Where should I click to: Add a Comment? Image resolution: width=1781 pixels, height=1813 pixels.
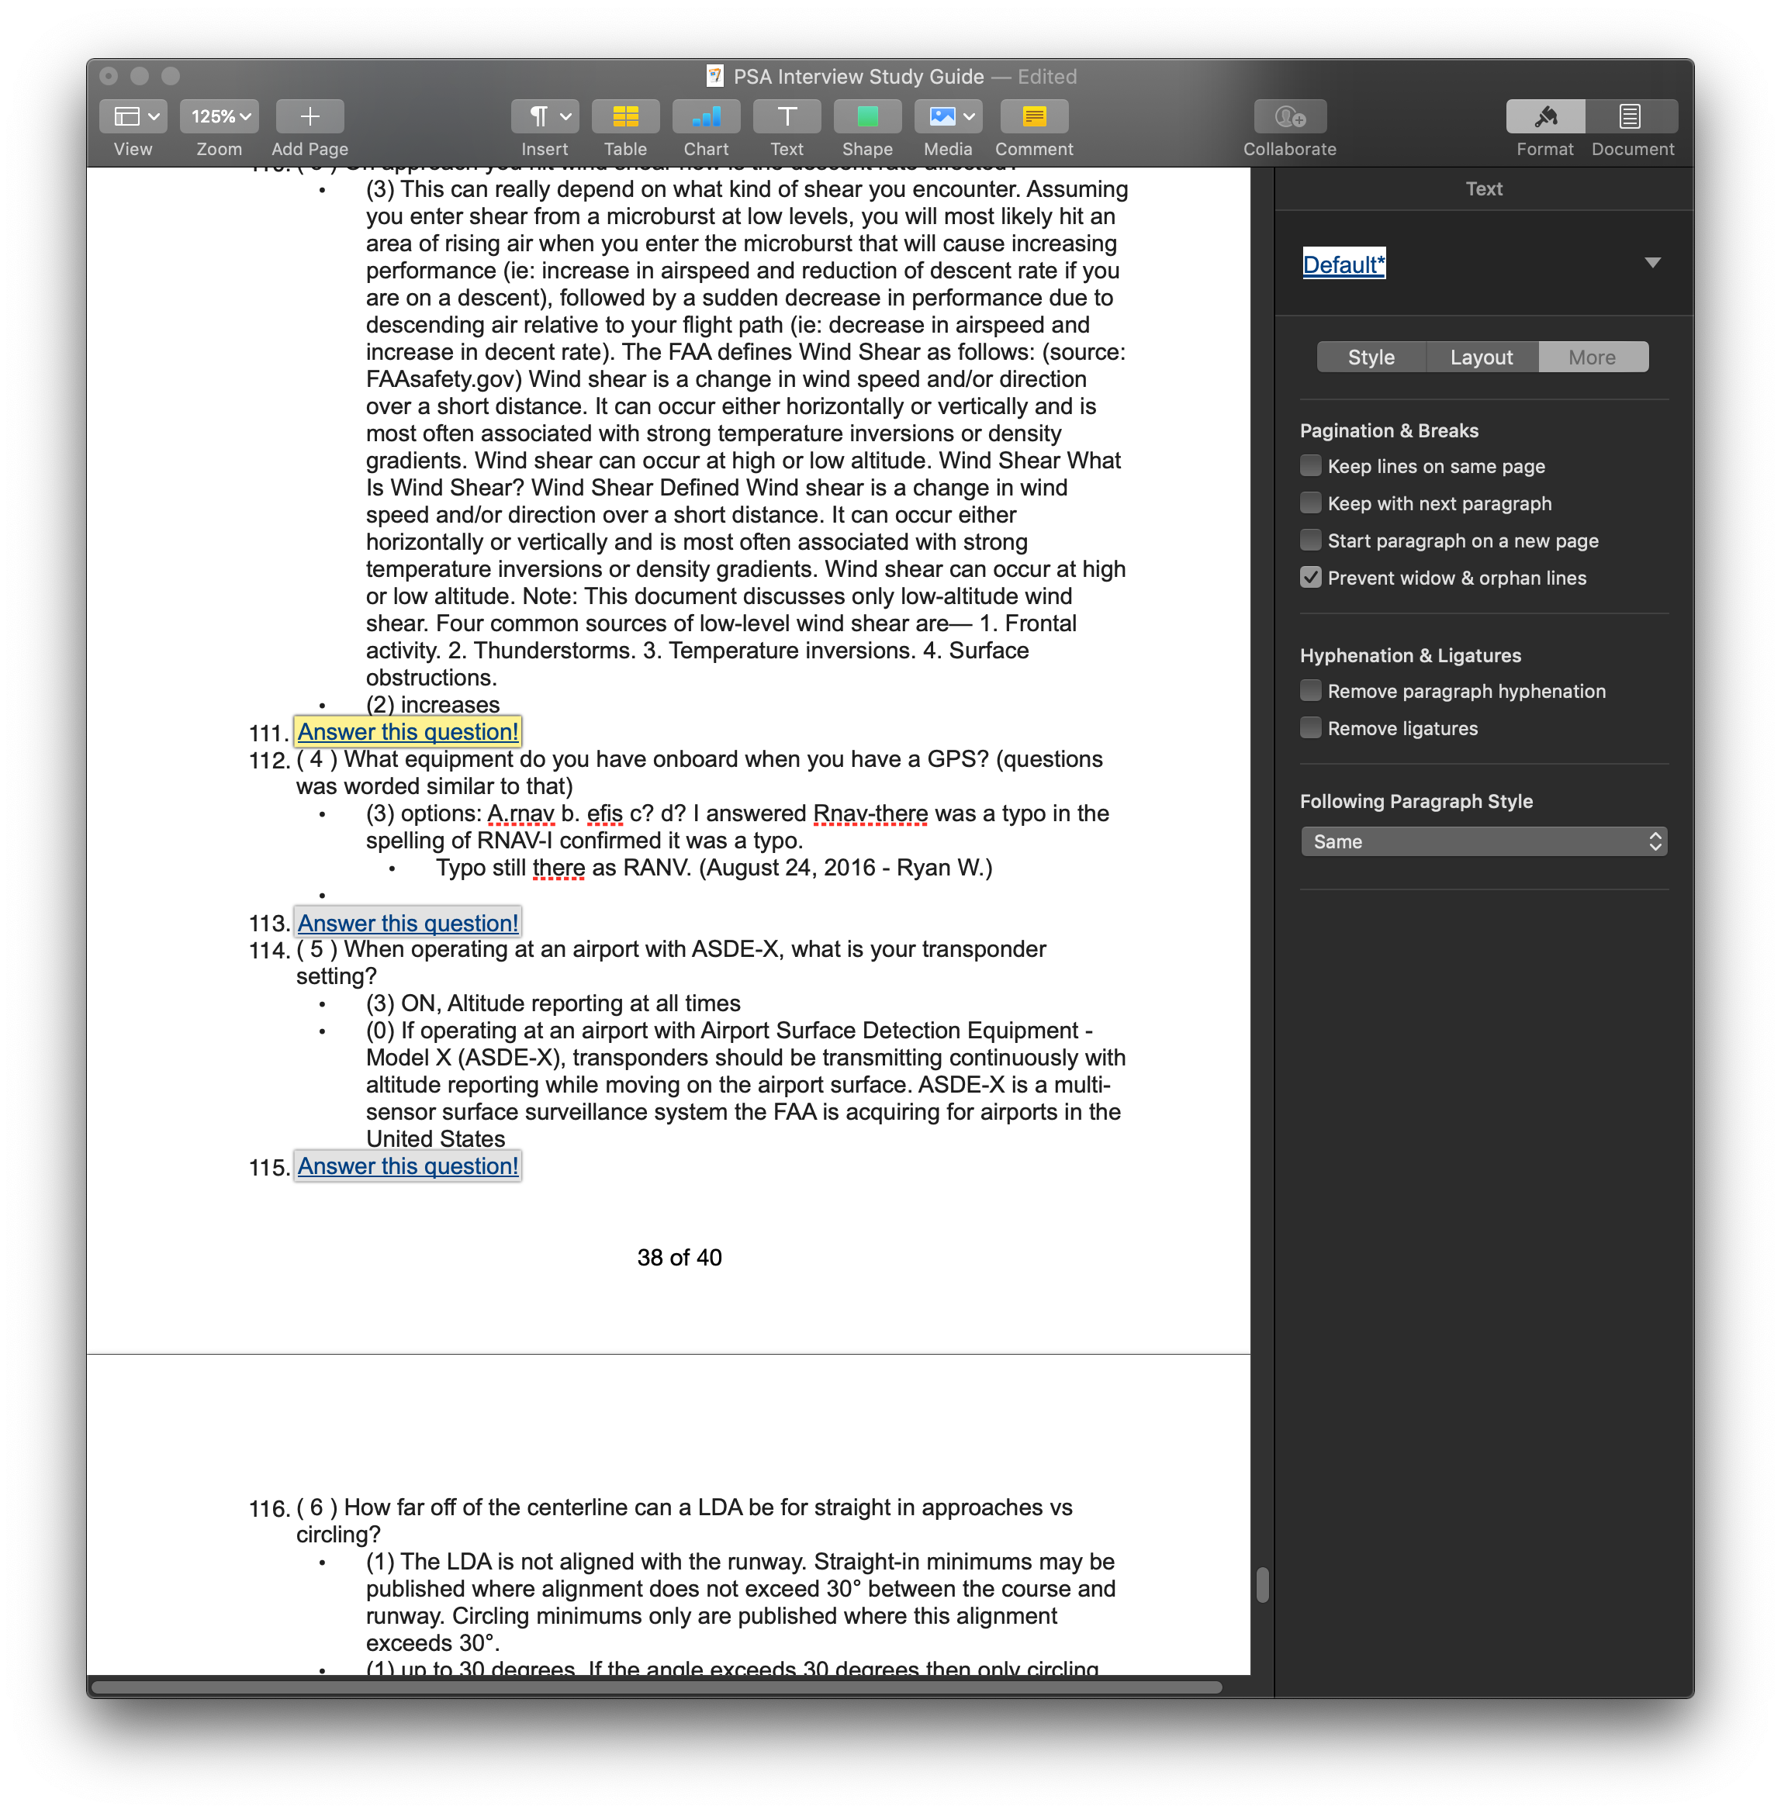[1033, 116]
